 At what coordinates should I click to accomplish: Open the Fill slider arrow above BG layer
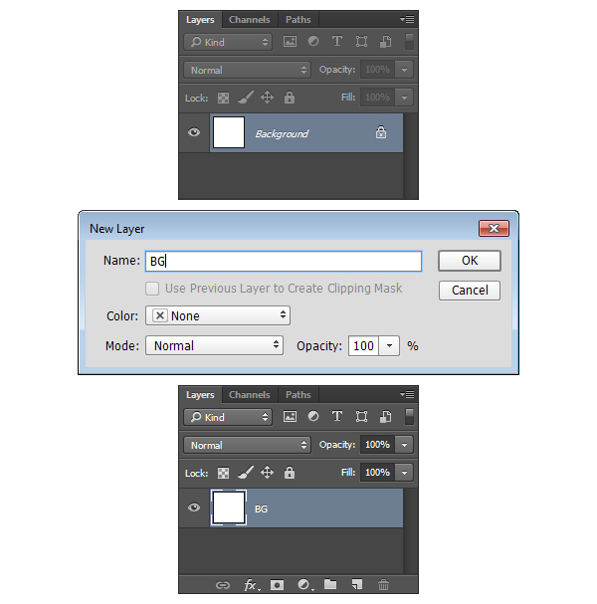coord(405,473)
